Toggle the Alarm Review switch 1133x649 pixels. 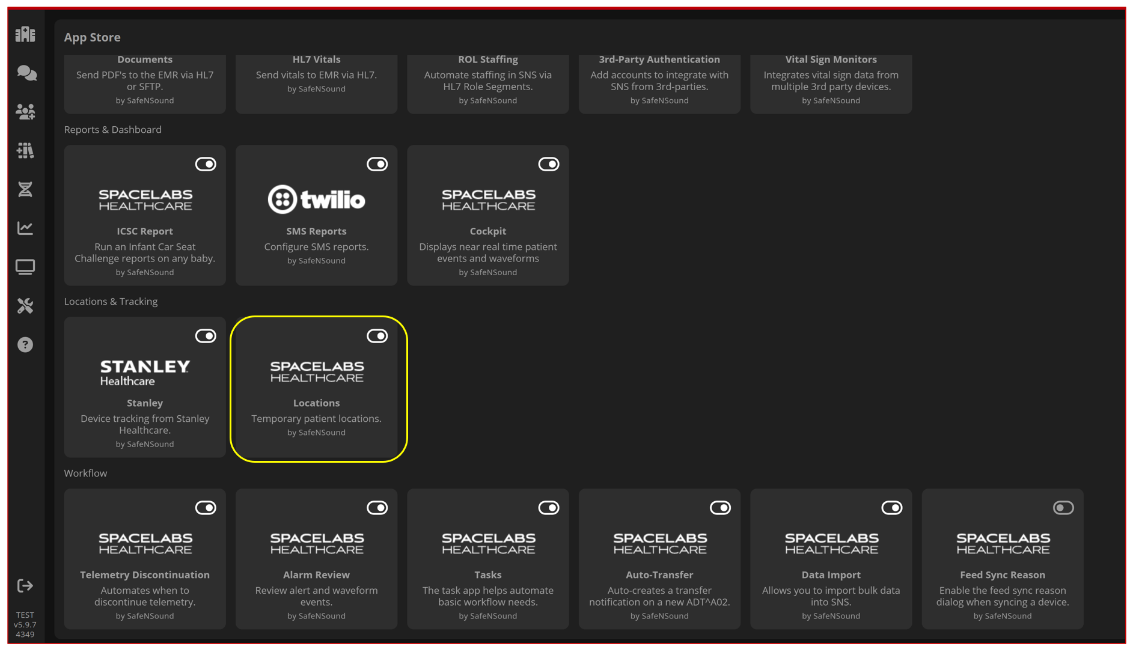tap(377, 508)
